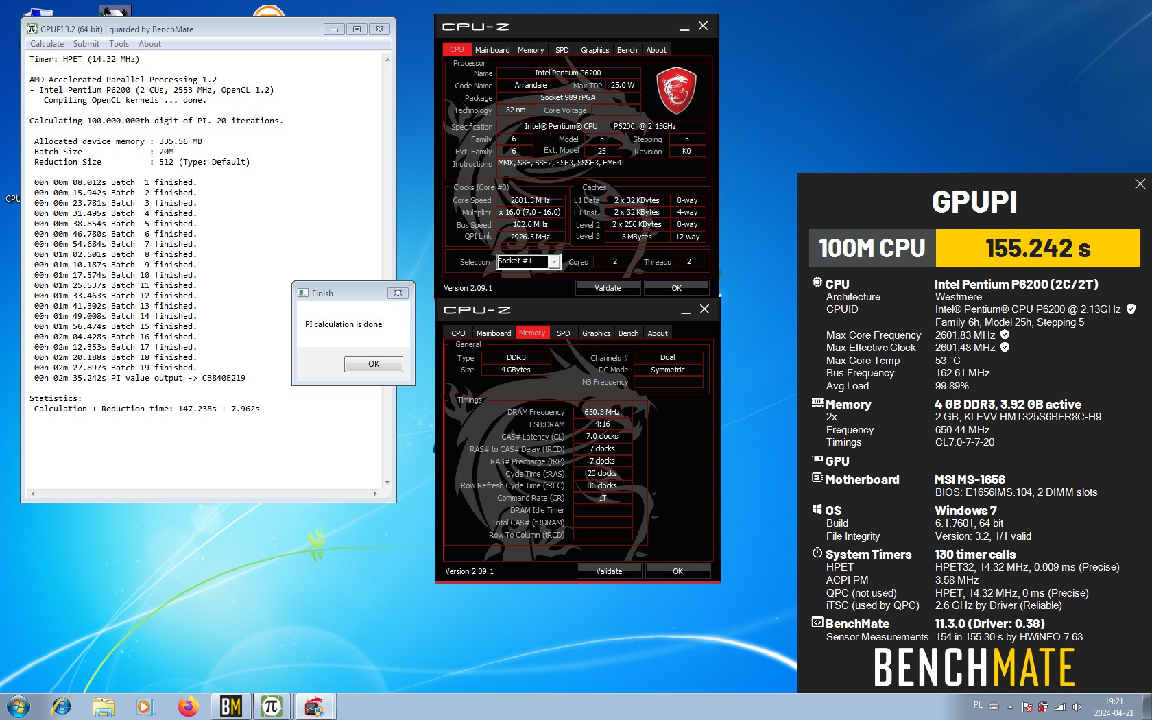
Task: Click icon beside BenchMate 11.3.0 row
Action: tap(817, 623)
